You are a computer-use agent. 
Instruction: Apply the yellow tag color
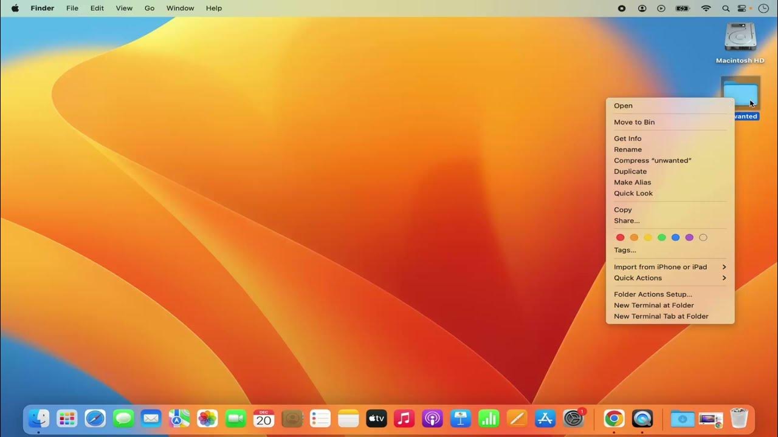[x=648, y=237]
